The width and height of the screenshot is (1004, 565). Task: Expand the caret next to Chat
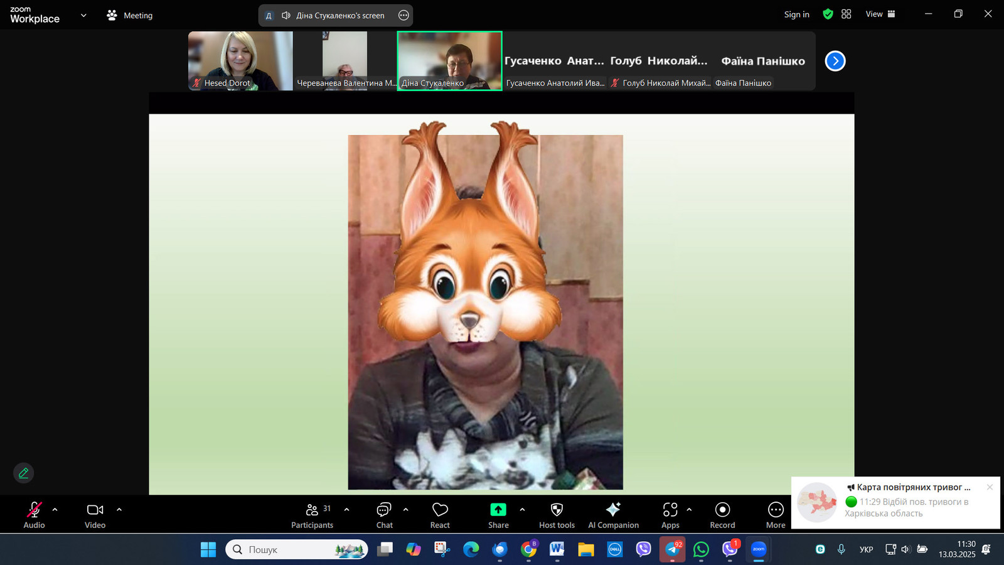click(x=406, y=510)
